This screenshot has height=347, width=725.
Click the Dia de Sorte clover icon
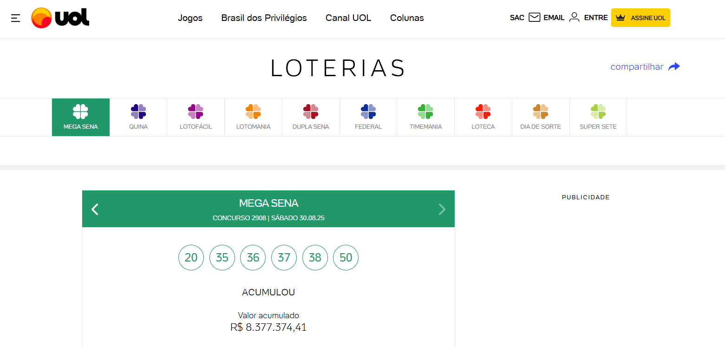(541, 111)
